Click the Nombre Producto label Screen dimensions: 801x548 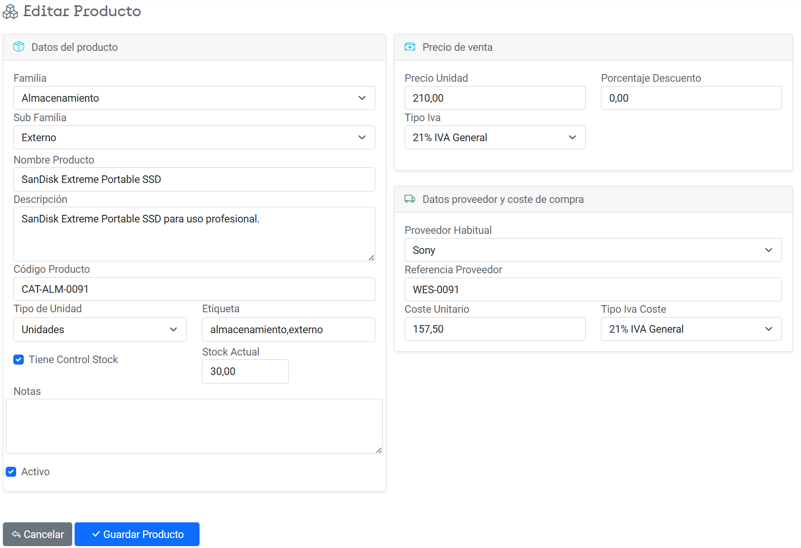[x=54, y=160]
